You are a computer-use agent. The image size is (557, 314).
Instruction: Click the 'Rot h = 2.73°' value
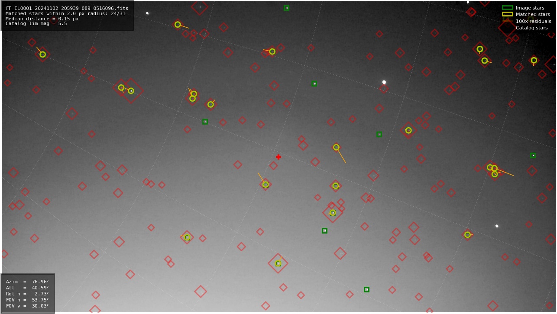27,294
